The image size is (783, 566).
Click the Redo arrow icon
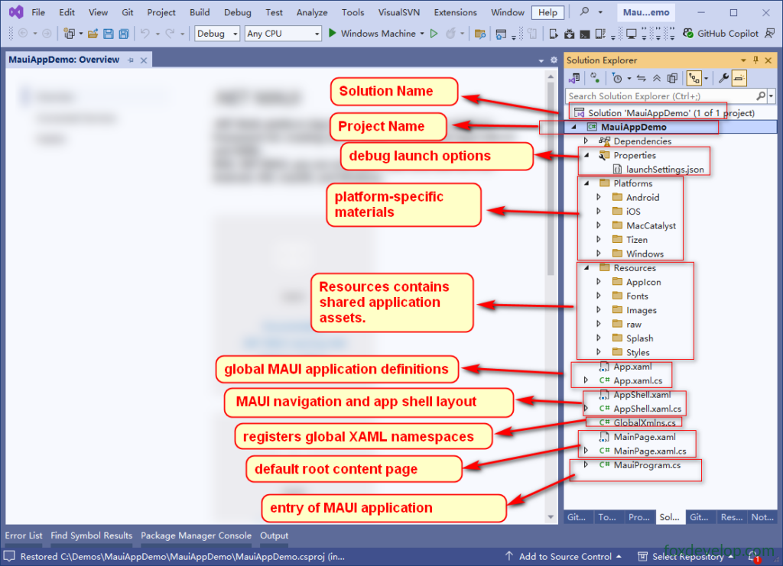pyautogui.click(x=170, y=34)
